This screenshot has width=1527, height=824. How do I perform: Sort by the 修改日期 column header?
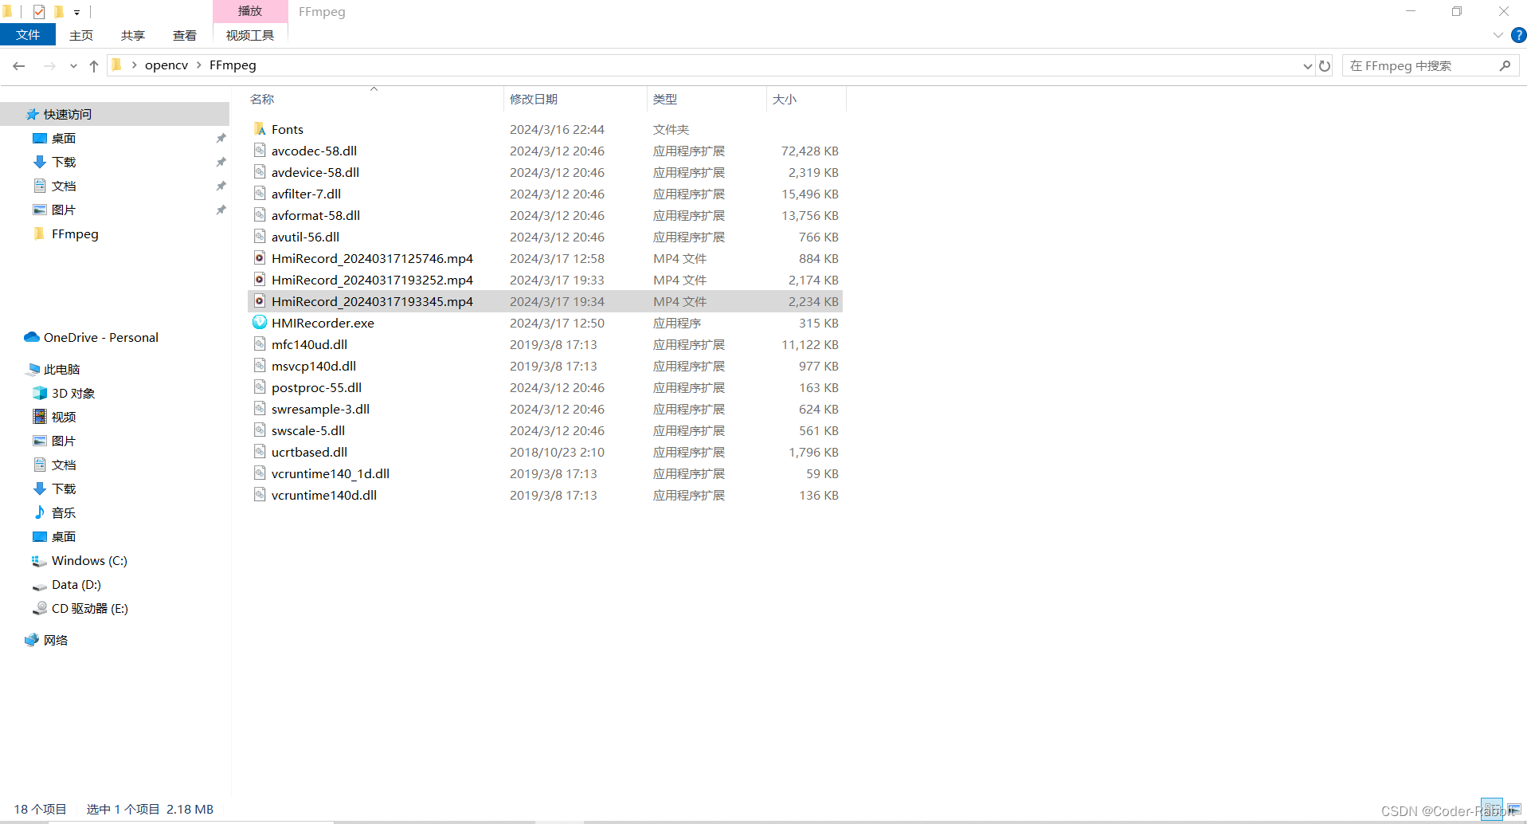pos(534,99)
